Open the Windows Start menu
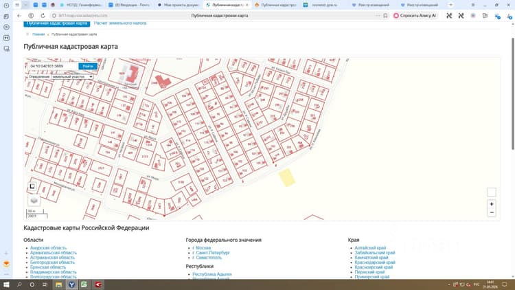 (6, 285)
